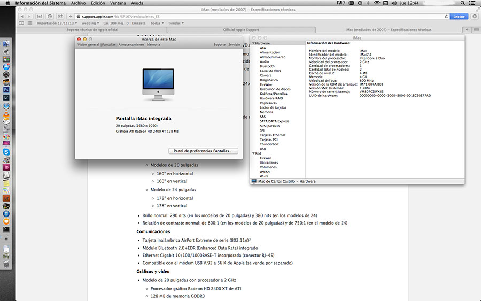The image size is (481, 301).
Task: Click Safari add bookmark plus button
Action: point(70,16)
